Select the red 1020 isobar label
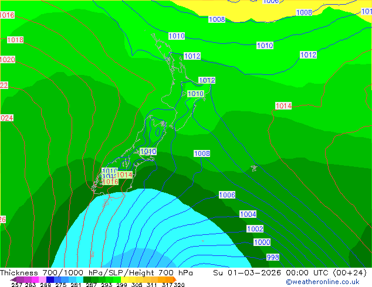372x287 pixels. 8,59
